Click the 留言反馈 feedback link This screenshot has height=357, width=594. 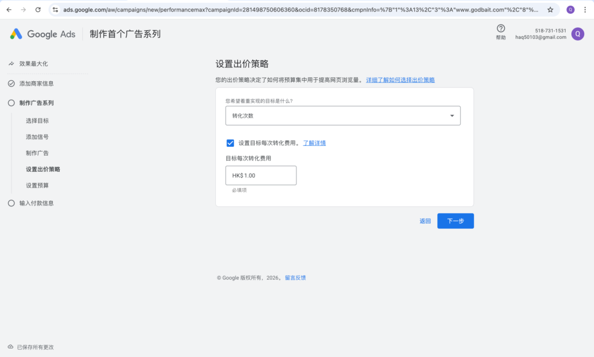[295, 278]
